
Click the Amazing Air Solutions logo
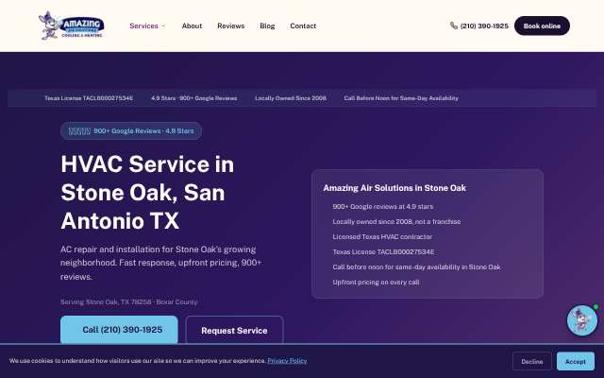[x=72, y=26]
